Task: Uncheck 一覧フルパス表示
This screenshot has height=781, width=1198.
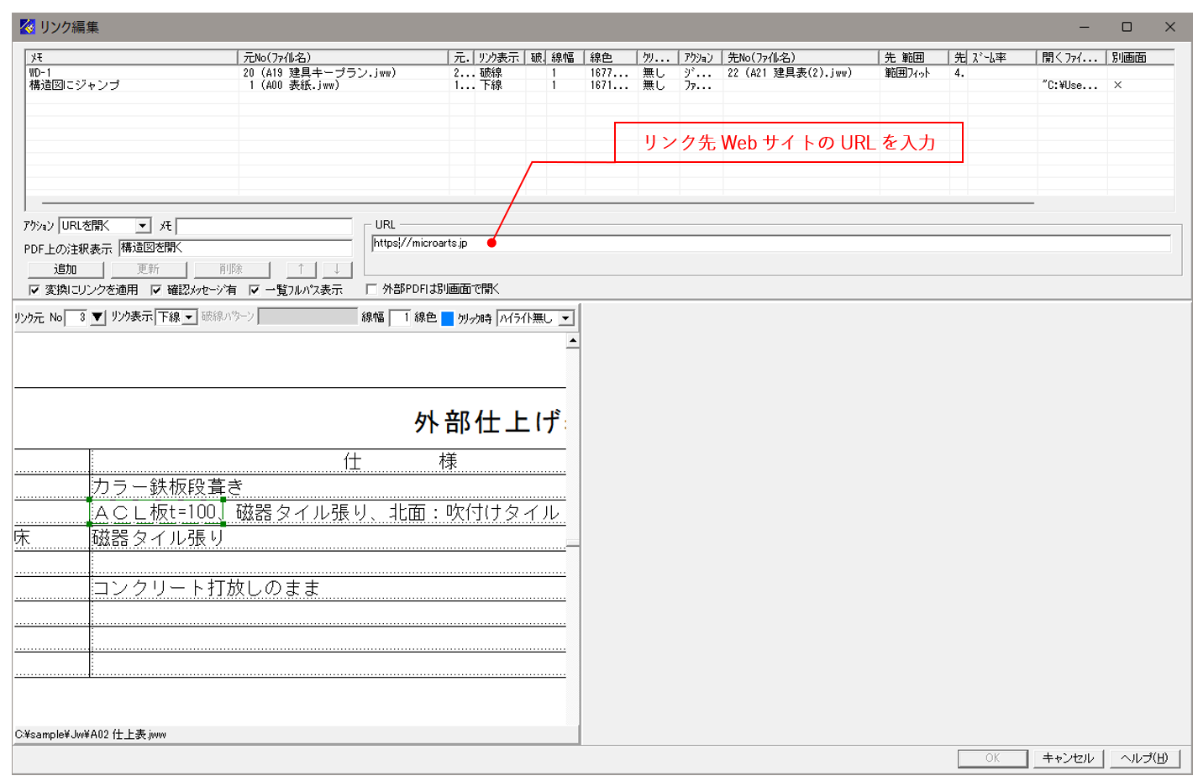Action: pos(255,288)
